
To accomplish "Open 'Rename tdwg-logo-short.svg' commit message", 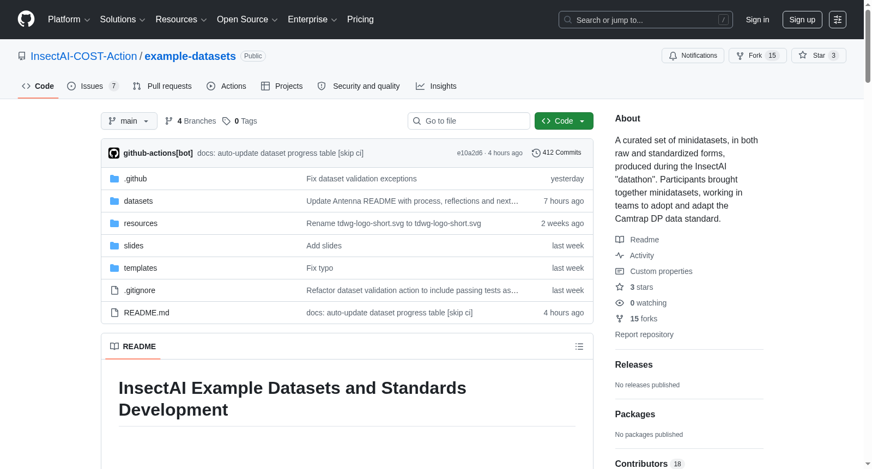I will (x=393, y=223).
